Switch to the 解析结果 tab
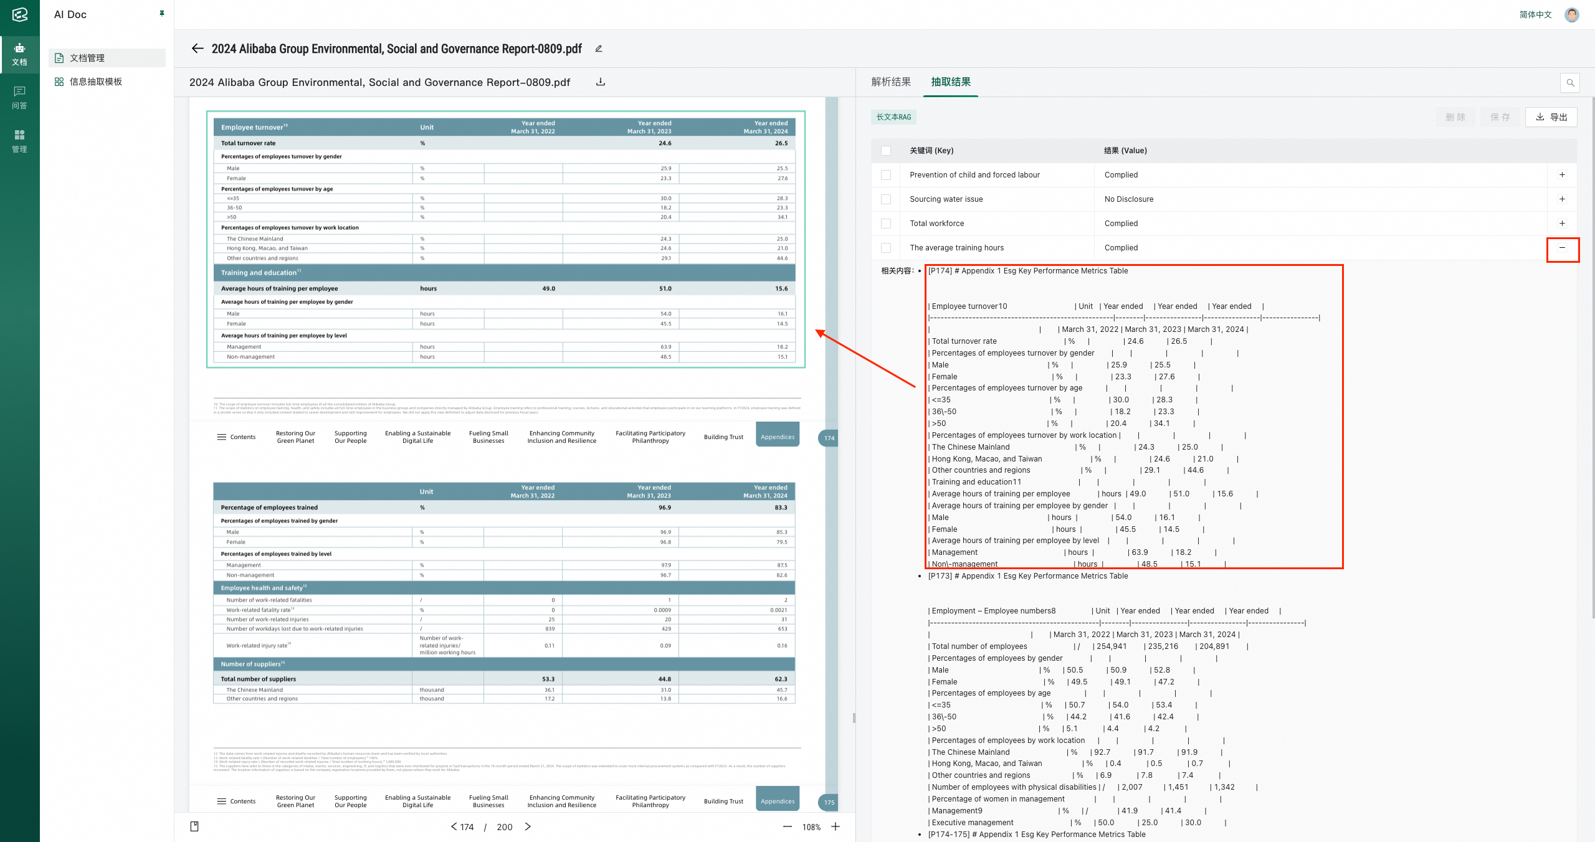 891,82
